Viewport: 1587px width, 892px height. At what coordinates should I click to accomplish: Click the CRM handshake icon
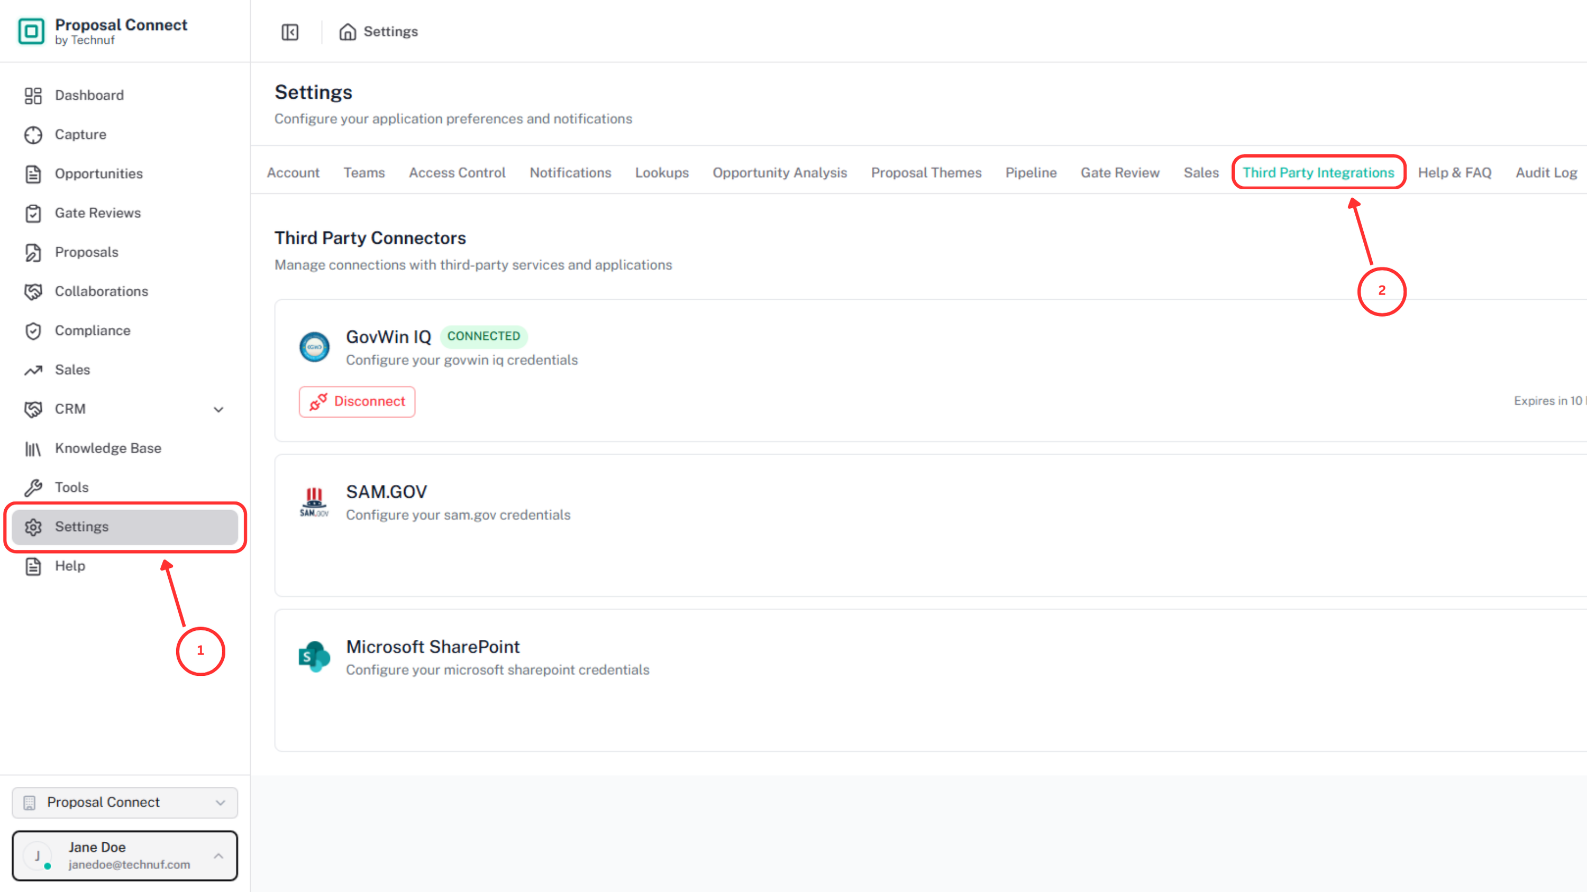click(x=33, y=409)
